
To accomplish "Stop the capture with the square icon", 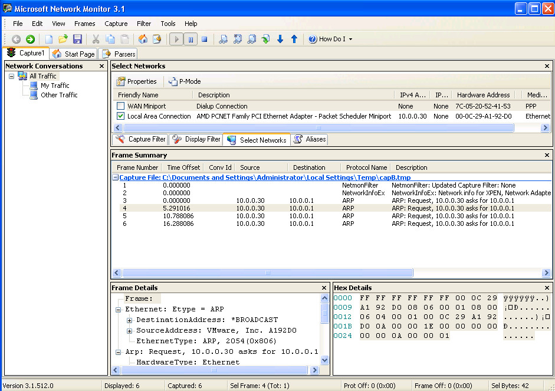I will tap(204, 40).
